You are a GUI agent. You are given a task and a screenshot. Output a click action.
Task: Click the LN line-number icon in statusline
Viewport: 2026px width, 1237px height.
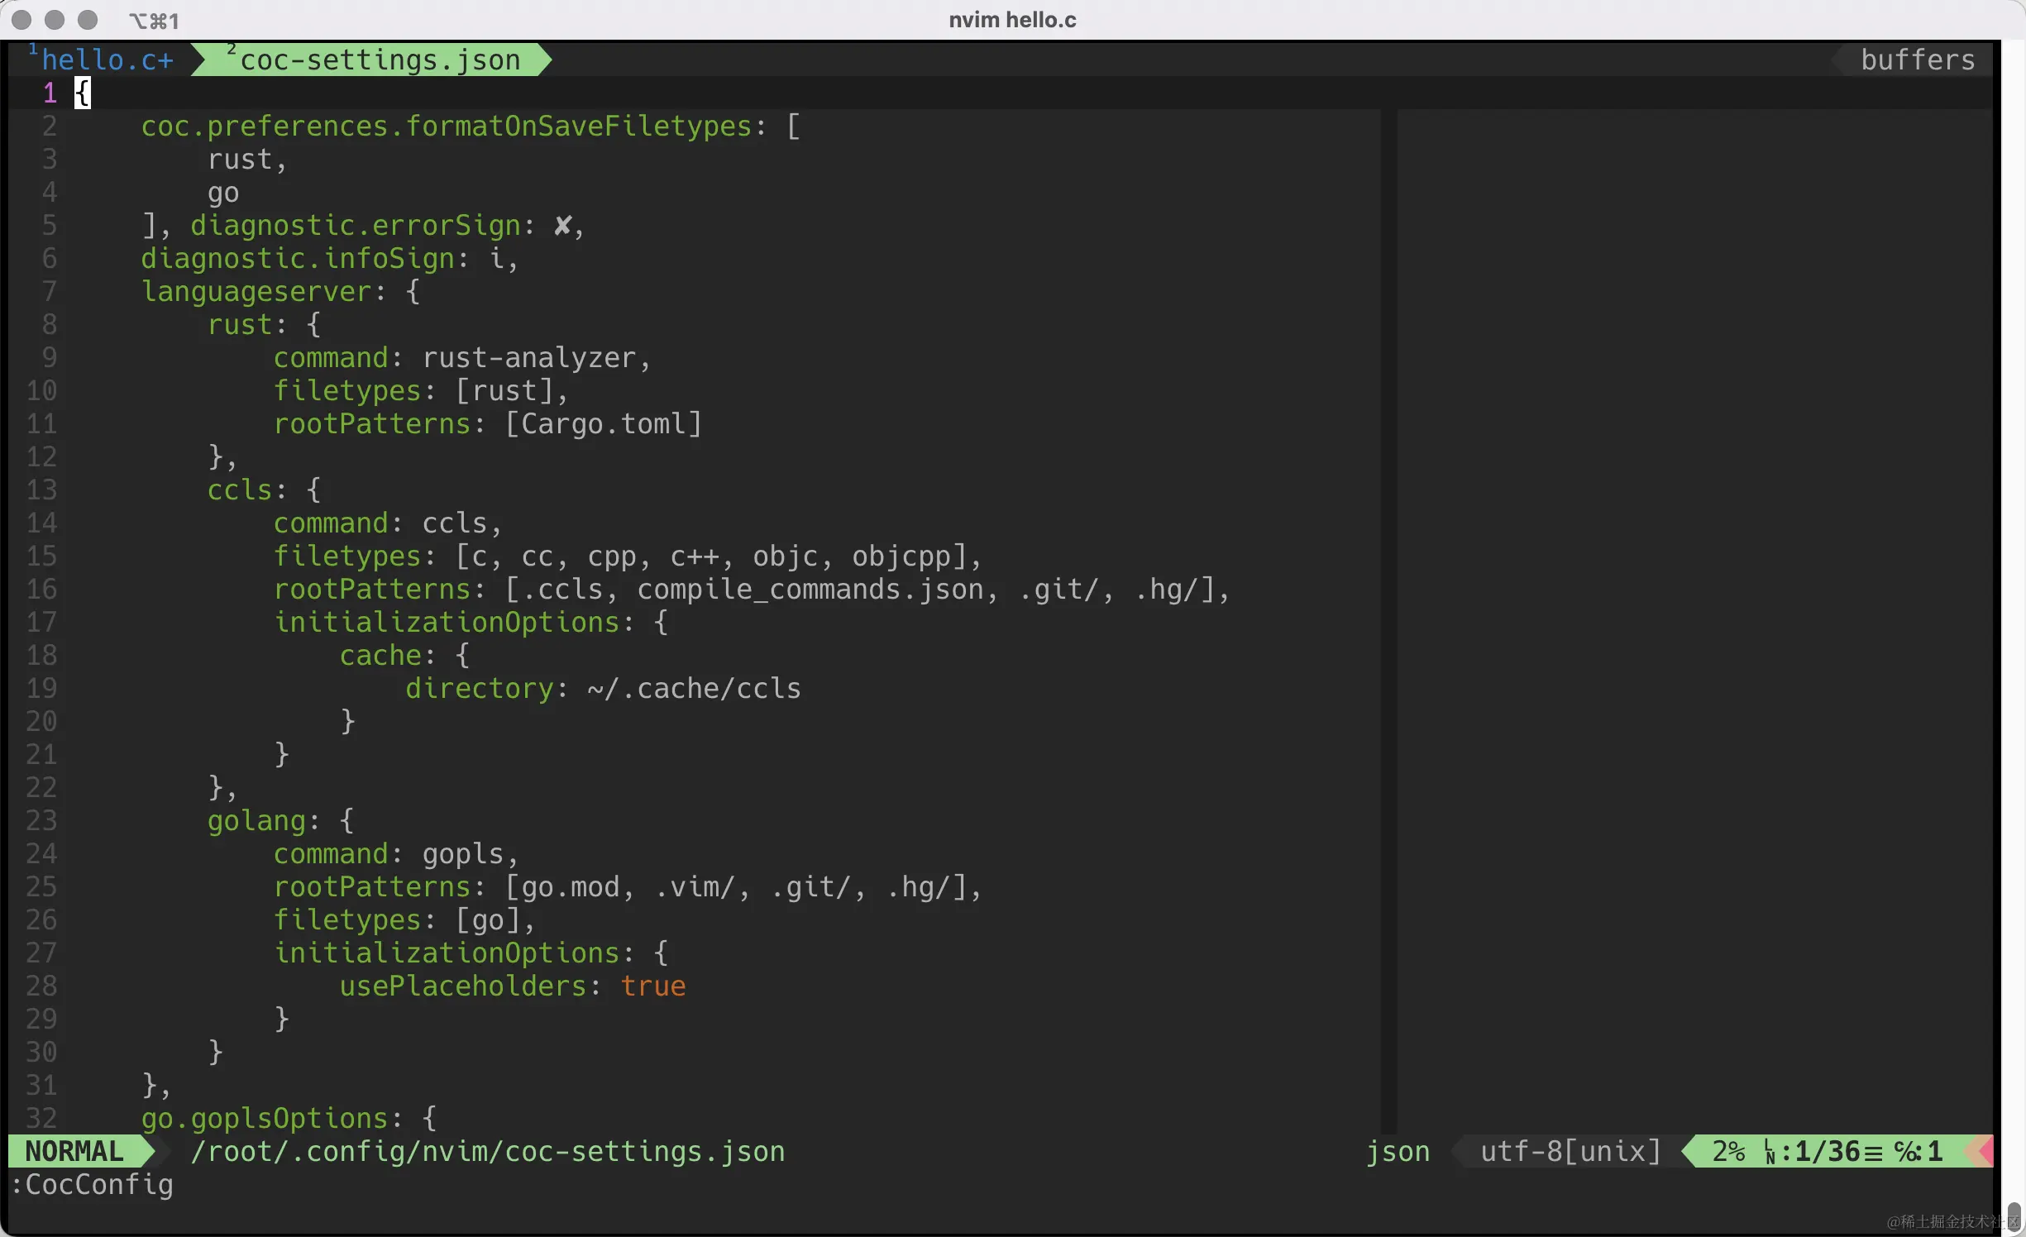pyautogui.click(x=1770, y=1151)
